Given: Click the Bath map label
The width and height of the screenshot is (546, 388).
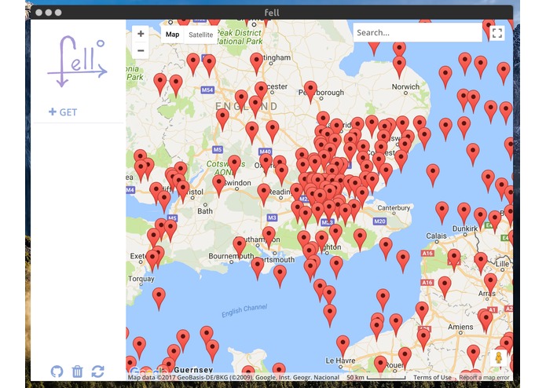Looking at the screenshot, I should (x=205, y=210).
